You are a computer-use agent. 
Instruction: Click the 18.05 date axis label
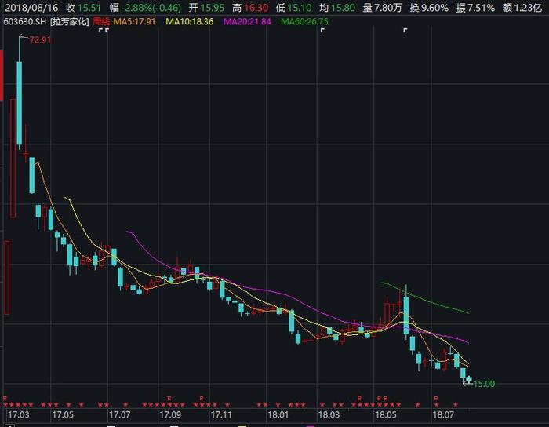tap(386, 414)
